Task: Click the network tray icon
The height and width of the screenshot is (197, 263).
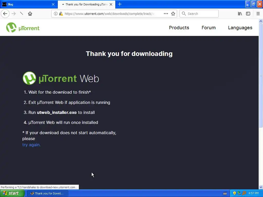Action: (239, 193)
